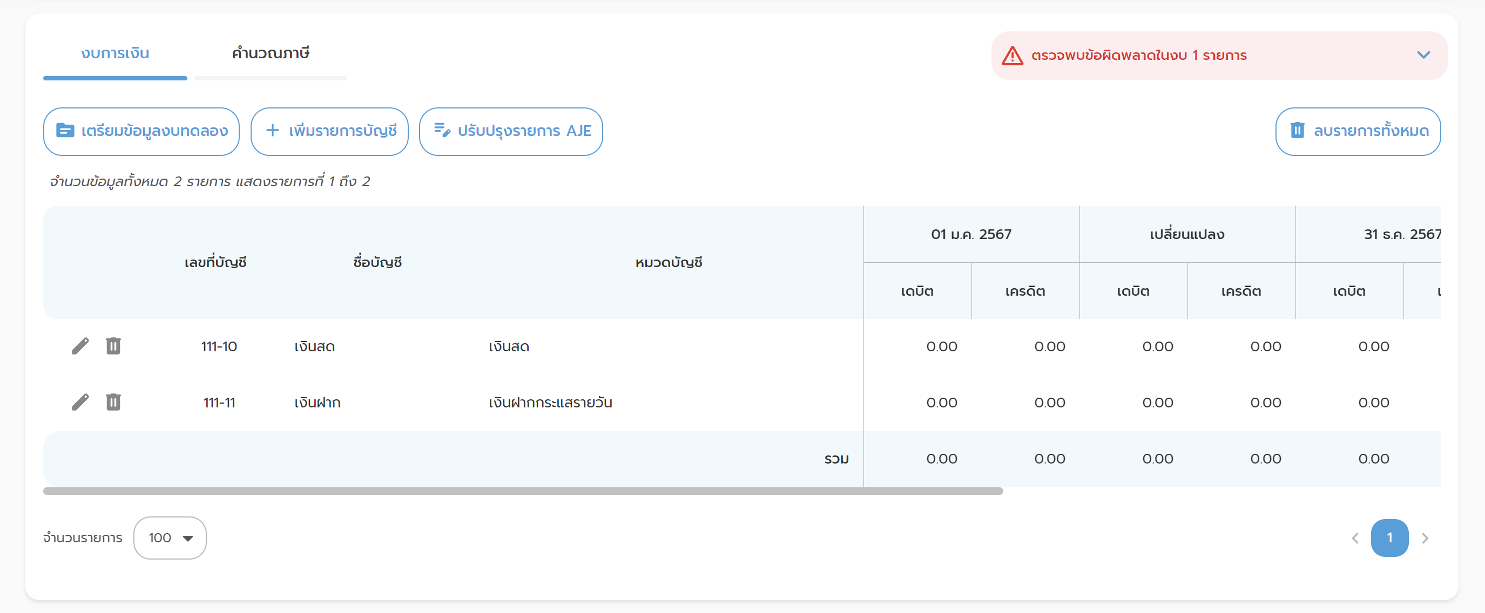This screenshot has height=613, width=1485.
Task: Expand the error banner chevron
Action: pyautogui.click(x=1423, y=55)
